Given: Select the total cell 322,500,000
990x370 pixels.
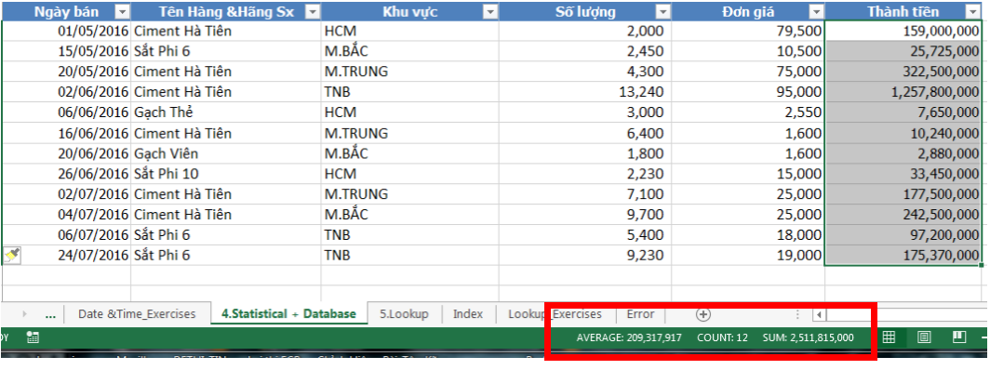Looking at the screenshot, I should pos(903,72).
